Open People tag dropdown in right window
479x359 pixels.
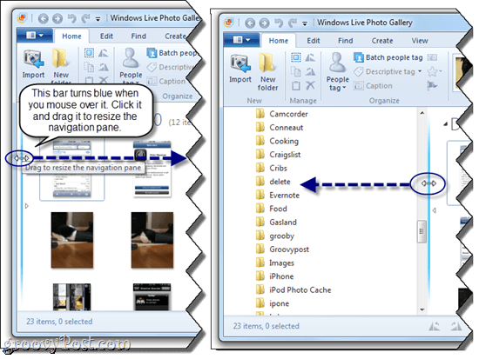click(x=337, y=72)
